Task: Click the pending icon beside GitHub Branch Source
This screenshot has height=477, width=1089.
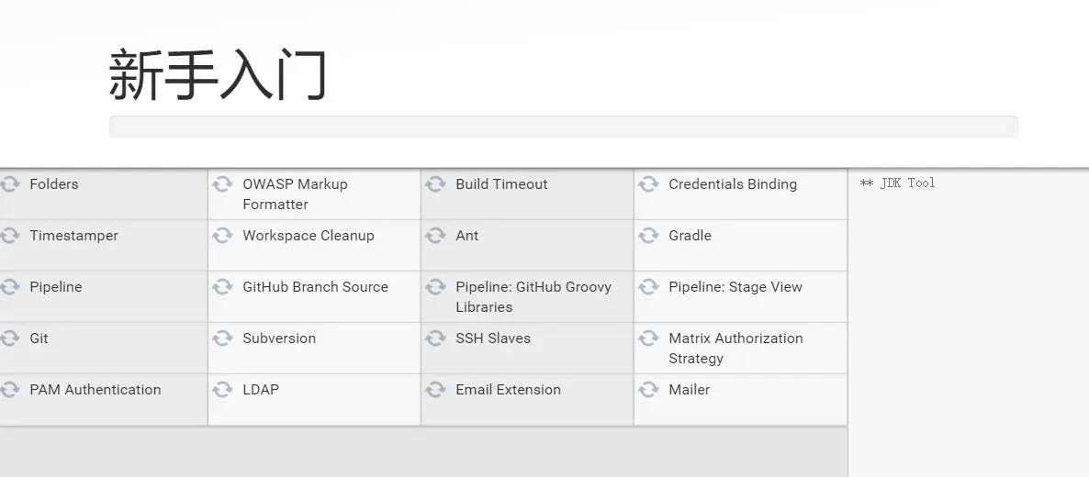Action: pos(222,287)
